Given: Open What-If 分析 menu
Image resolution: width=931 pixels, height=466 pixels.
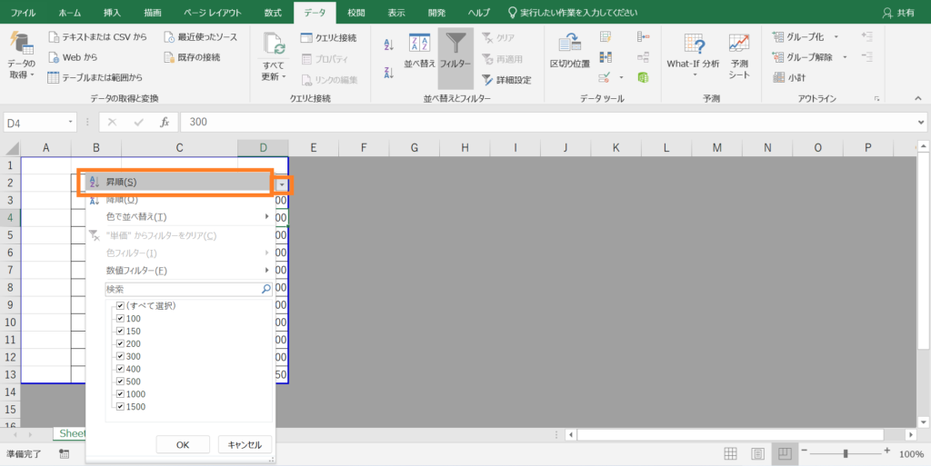Looking at the screenshot, I should (693, 55).
